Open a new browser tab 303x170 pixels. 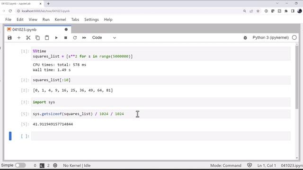[x=48, y=3]
